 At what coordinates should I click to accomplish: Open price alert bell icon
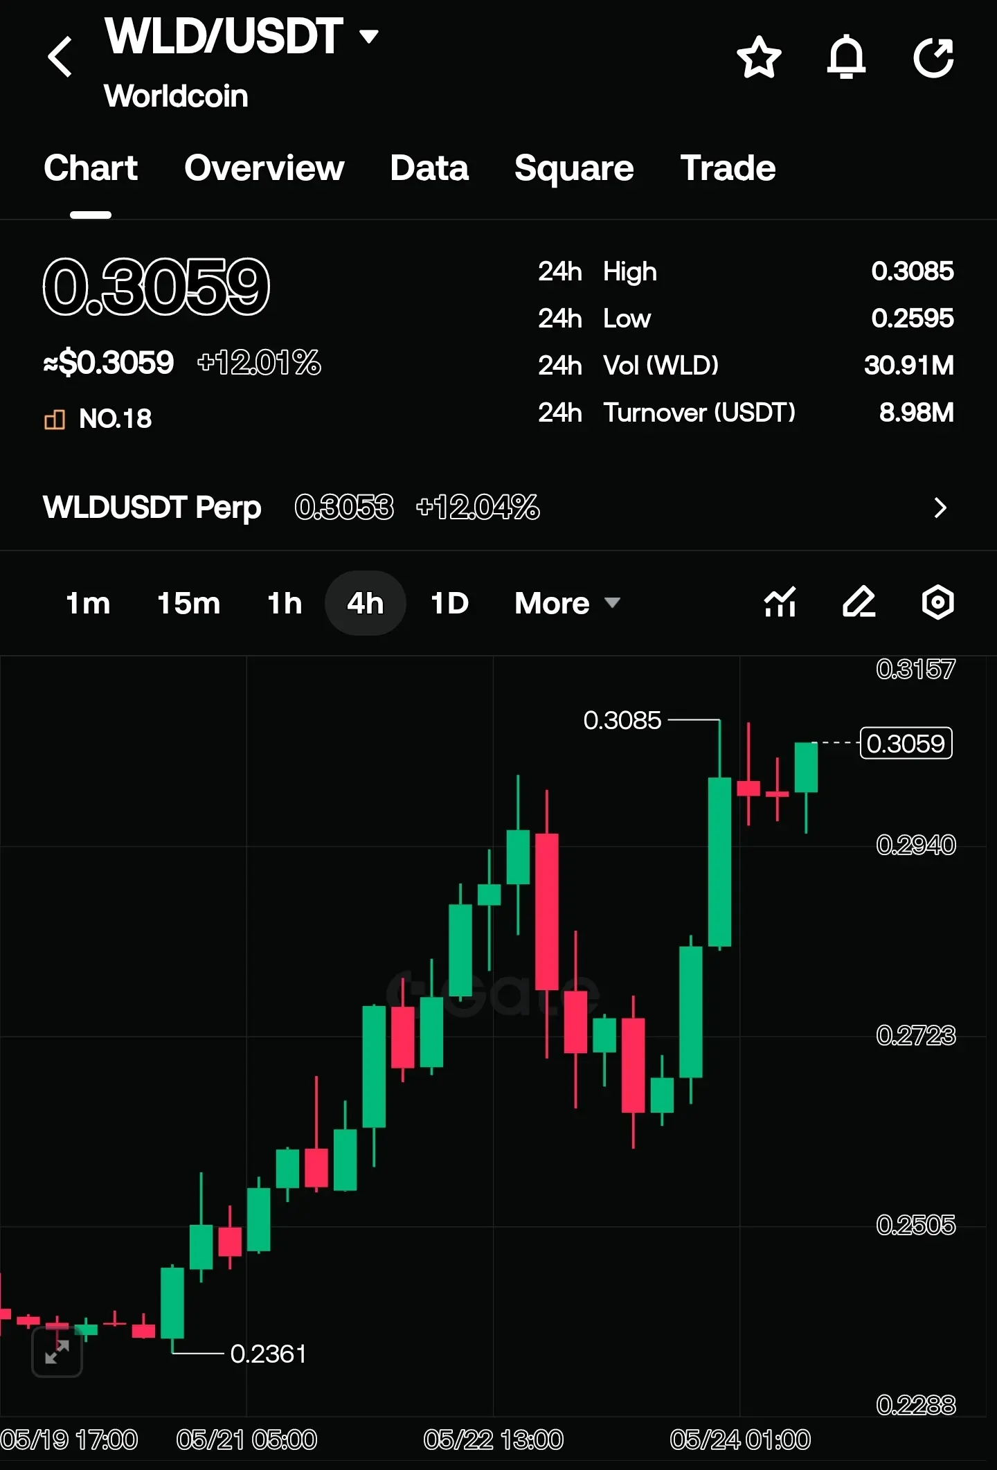pyautogui.click(x=846, y=57)
